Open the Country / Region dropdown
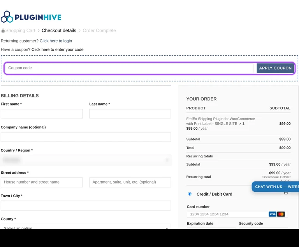The image size is (299, 247). (x=86, y=160)
